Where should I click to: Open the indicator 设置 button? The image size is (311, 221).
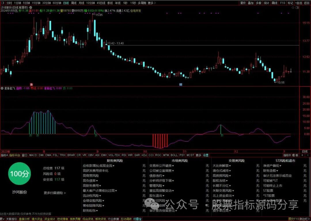(206, 155)
